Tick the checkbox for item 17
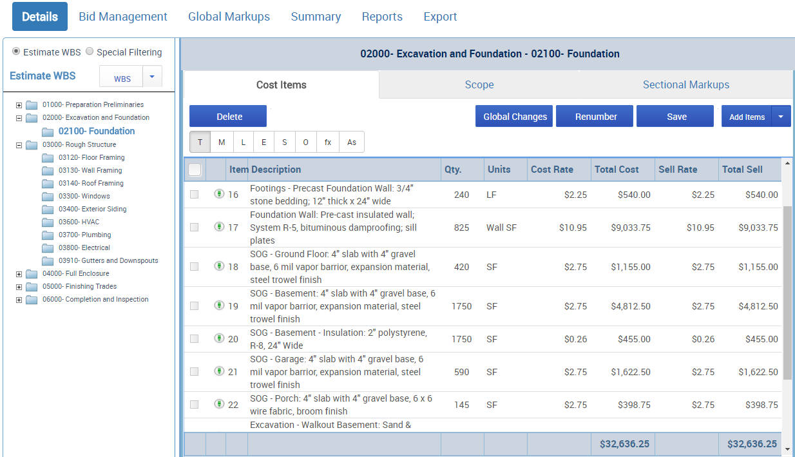Screen dimensions: 795x457 pyautogui.click(x=195, y=227)
